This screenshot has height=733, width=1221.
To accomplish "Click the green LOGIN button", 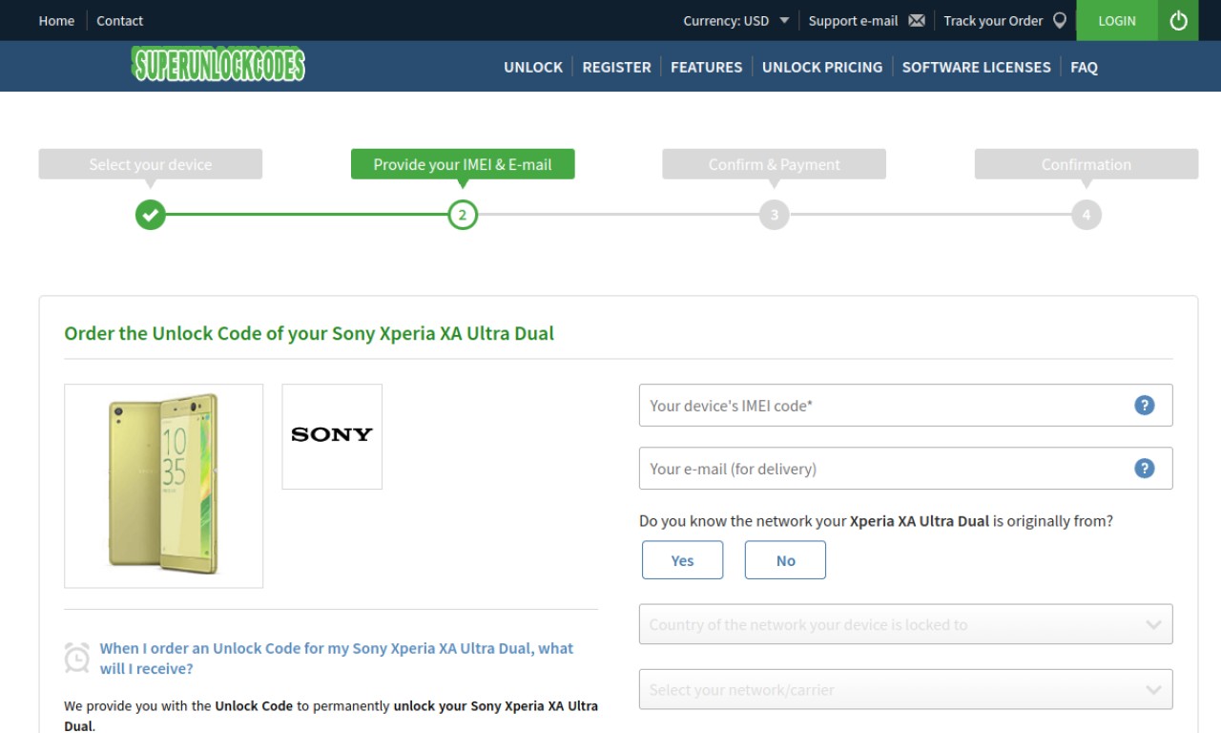I will [x=1117, y=20].
